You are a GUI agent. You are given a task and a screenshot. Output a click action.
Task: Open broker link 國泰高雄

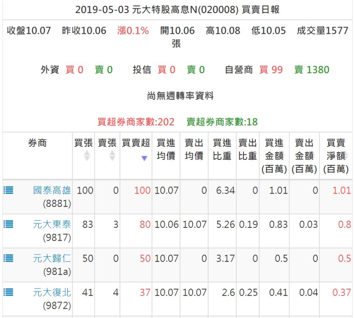(52, 190)
